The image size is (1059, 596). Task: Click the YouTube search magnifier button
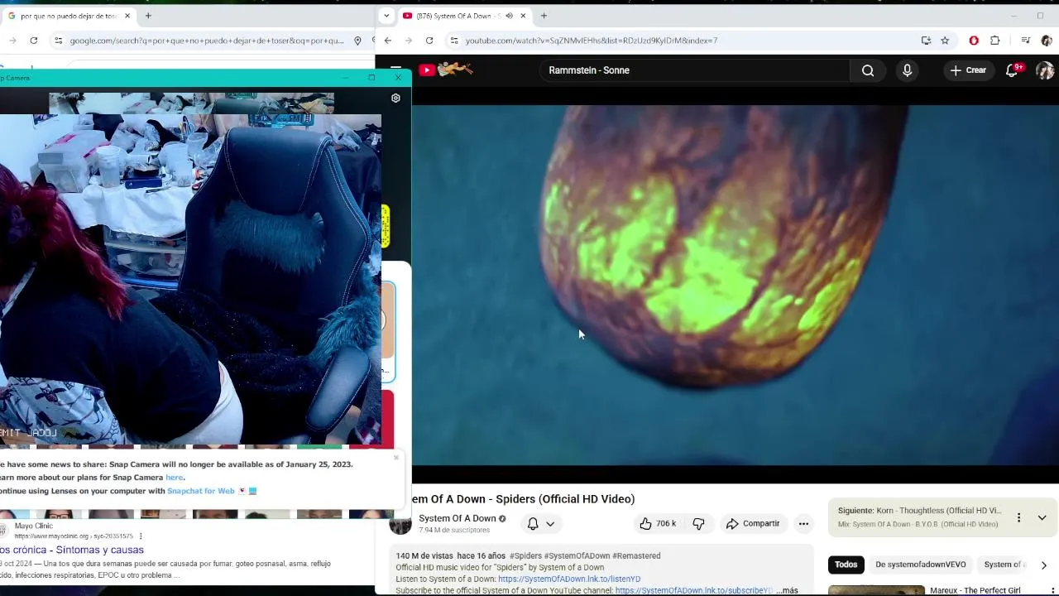click(868, 70)
